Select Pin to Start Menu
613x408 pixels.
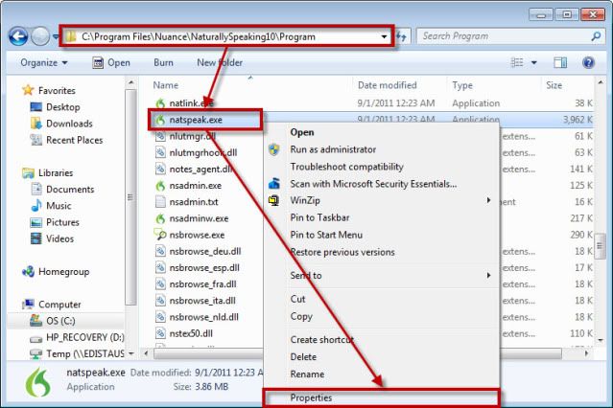[326, 235]
